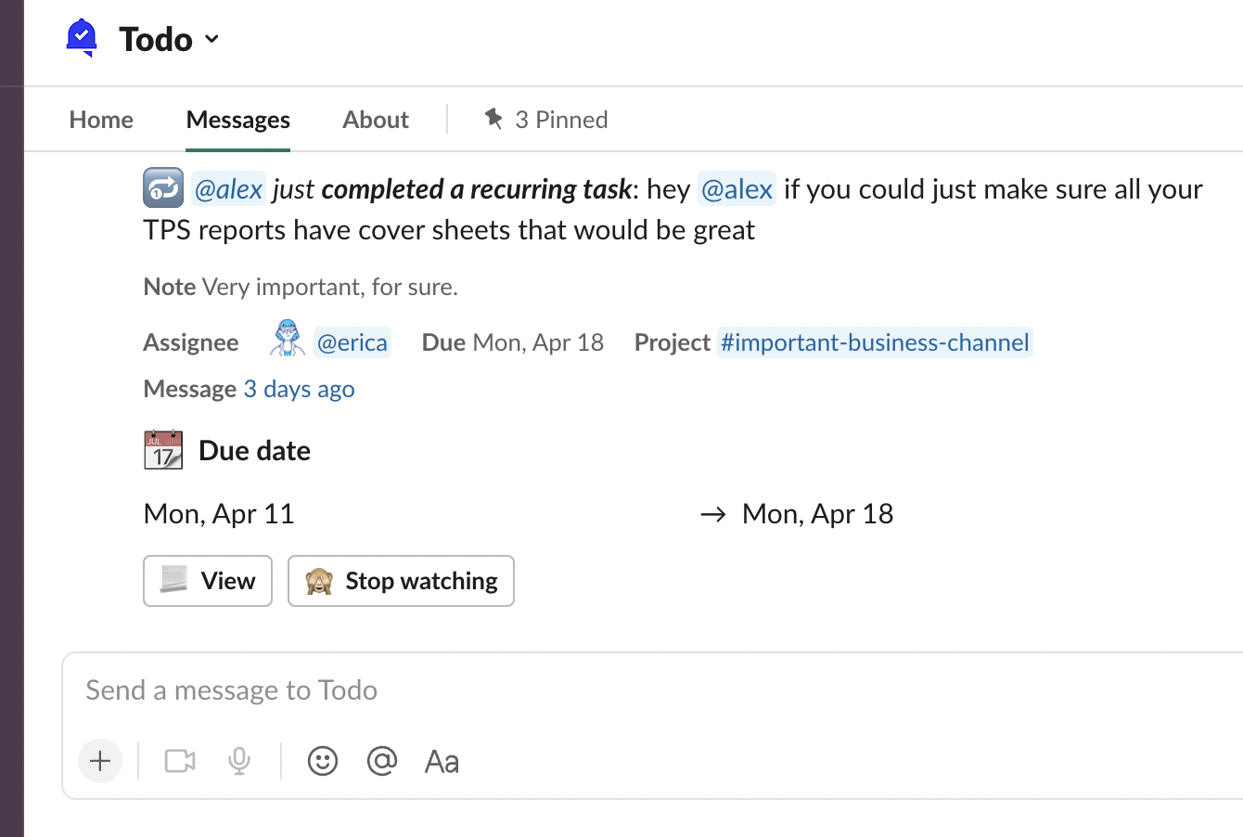Focus the 'Send a message to Todo' field
Viewport: 1243px width, 837px height.
point(557,690)
